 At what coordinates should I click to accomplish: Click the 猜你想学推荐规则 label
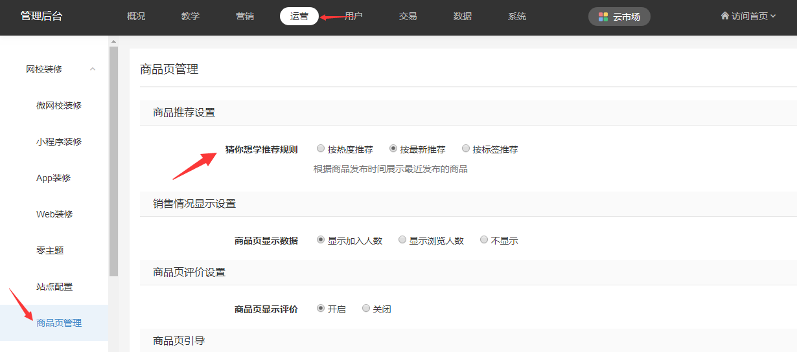[262, 149]
